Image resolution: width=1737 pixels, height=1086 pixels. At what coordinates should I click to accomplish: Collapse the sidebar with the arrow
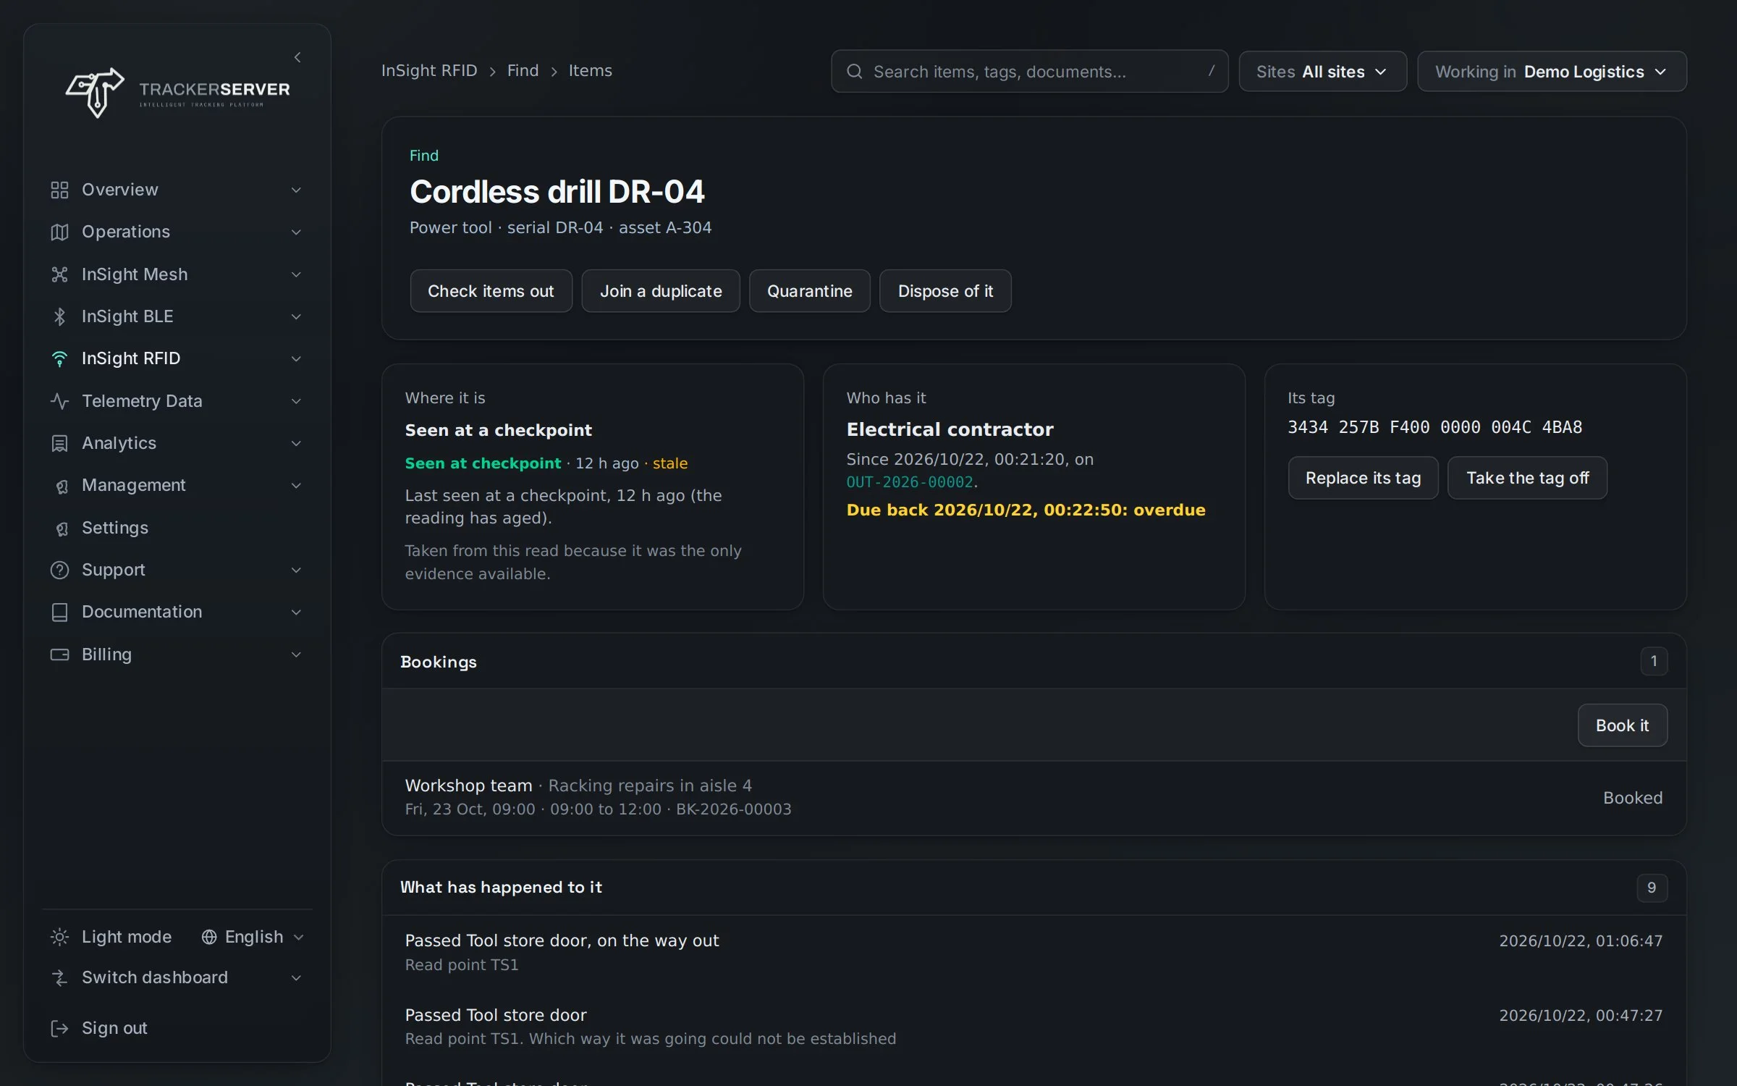(x=297, y=57)
